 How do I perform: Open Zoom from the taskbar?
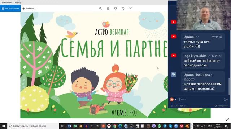[176, 126]
